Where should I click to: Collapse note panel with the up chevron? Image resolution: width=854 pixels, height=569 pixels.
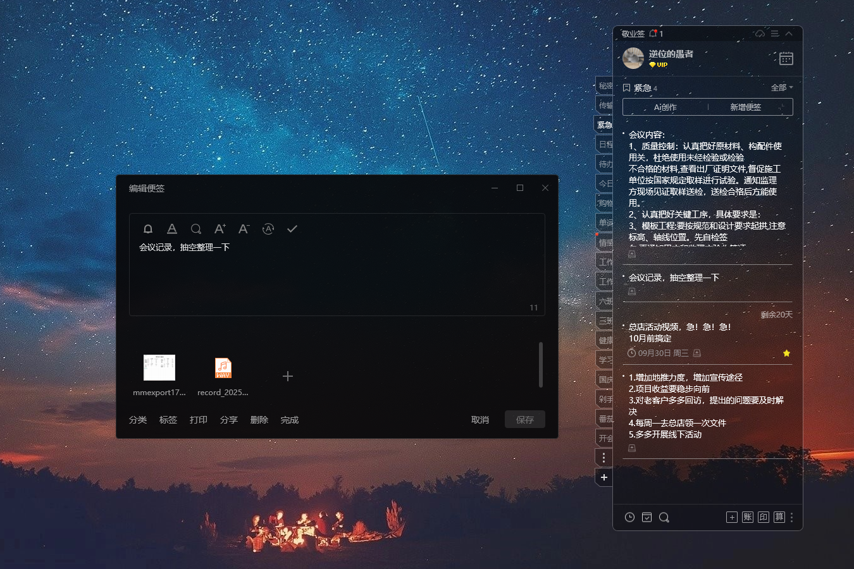coord(789,34)
